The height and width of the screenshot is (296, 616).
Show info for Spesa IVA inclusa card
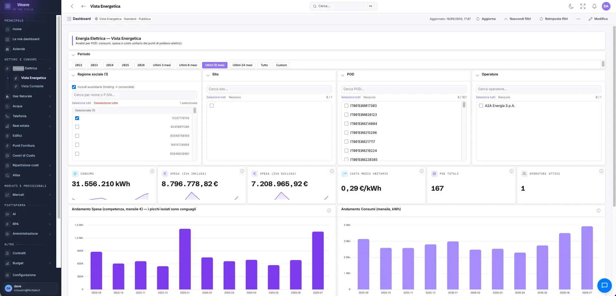click(242, 171)
